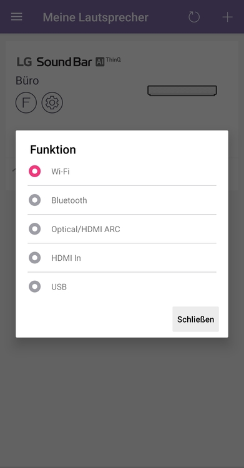Switch to HDMI In radio circle

[35, 258]
